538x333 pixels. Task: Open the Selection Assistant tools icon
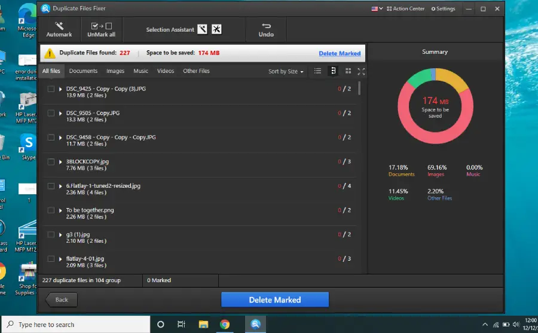point(216,29)
